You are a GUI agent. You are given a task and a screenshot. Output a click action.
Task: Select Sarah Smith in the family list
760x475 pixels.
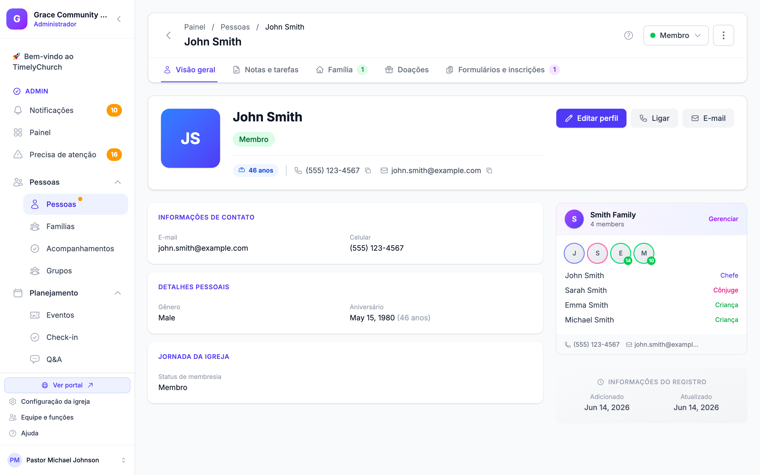click(651, 290)
